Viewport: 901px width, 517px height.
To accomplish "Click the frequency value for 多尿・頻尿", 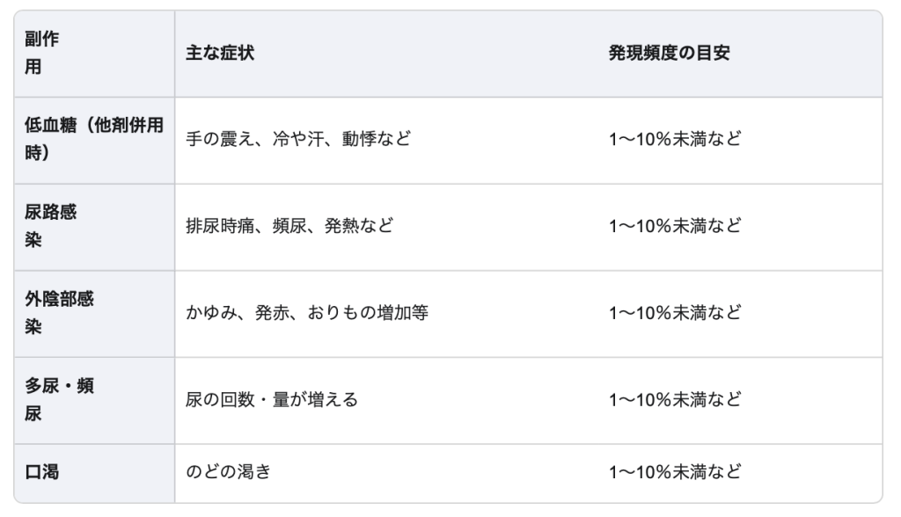I will pyautogui.click(x=675, y=400).
